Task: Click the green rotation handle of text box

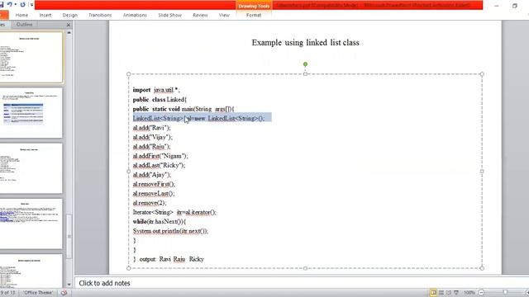Action: 305,64
